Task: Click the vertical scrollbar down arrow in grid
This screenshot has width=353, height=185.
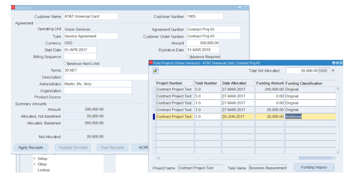Action: click(338, 152)
